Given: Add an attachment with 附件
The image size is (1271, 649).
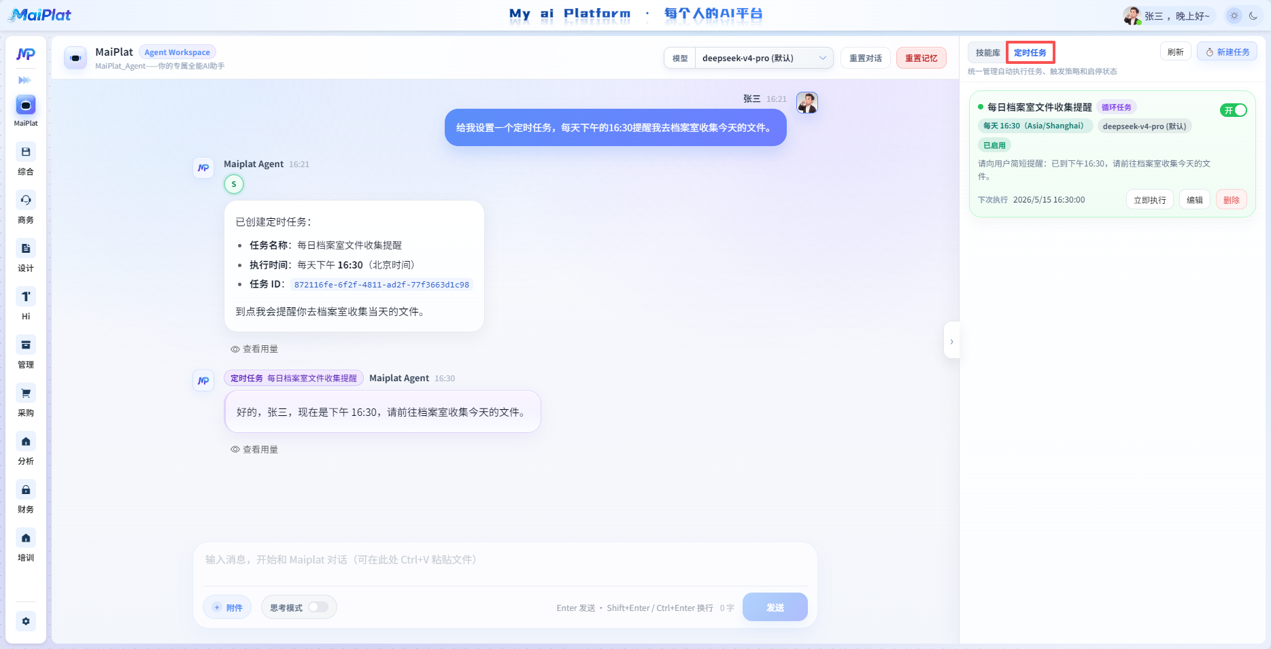Looking at the screenshot, I should tap(227, 608).
